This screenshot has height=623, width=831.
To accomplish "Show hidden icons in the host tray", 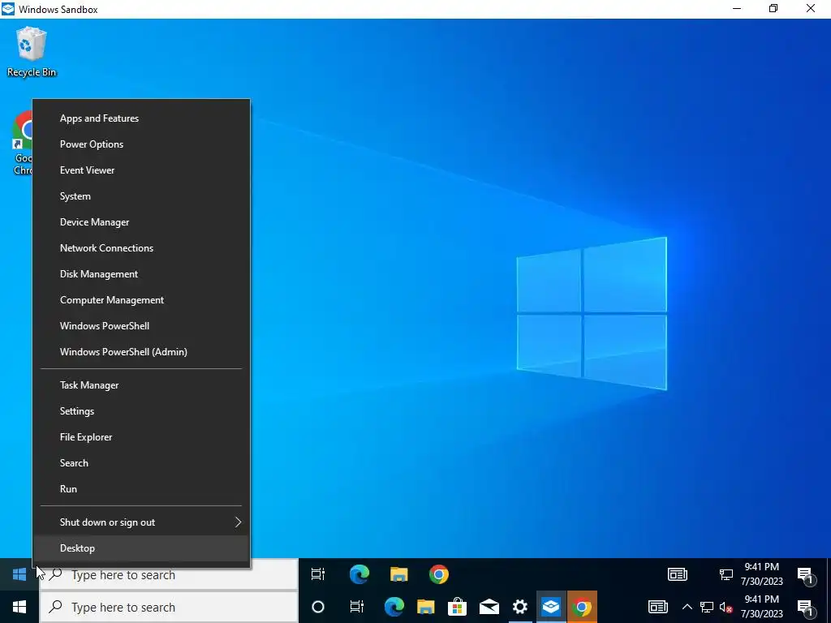I will [x=687, y=607].
